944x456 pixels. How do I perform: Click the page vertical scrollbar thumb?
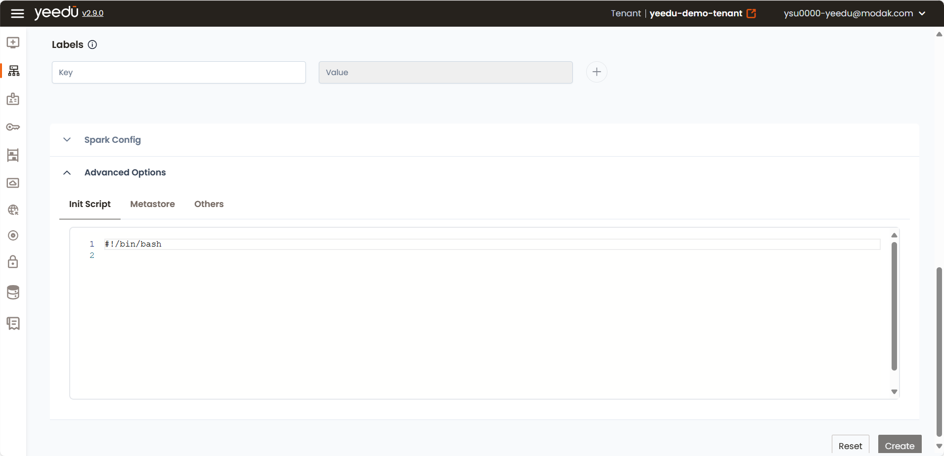[939, 352]
